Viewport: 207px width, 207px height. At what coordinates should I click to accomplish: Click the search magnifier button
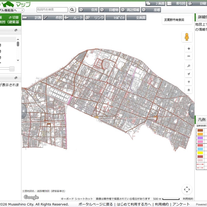72,10
